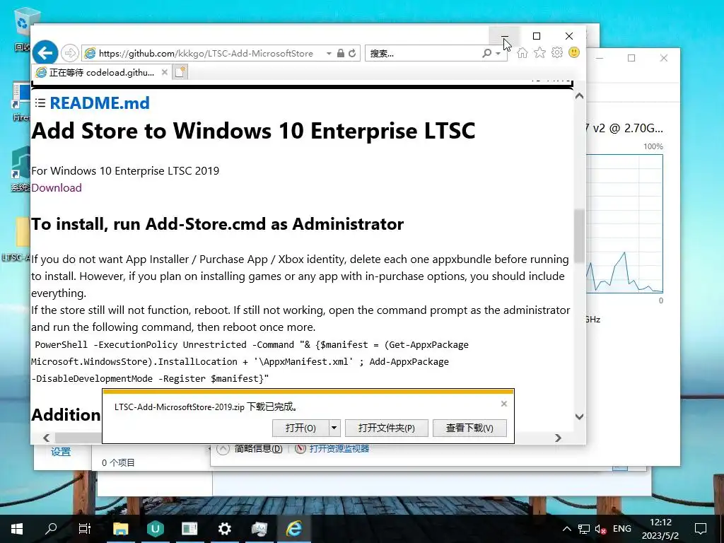Go to browser Home page

[522, 53]
